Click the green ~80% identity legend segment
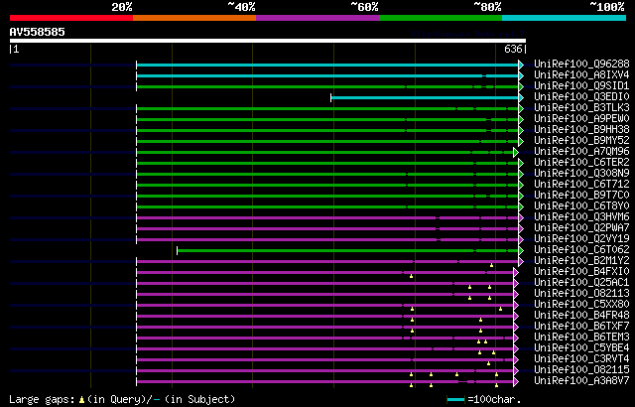Viewport: 635px width, 407px height. tap(441, 18)
